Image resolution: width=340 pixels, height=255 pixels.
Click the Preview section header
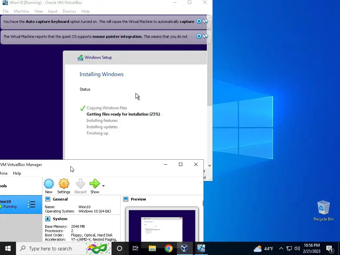pos(138,199)
